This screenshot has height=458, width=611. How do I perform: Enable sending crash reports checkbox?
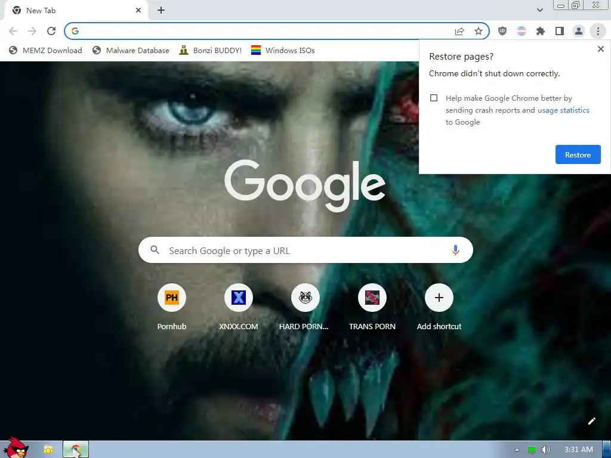[434, 98]
